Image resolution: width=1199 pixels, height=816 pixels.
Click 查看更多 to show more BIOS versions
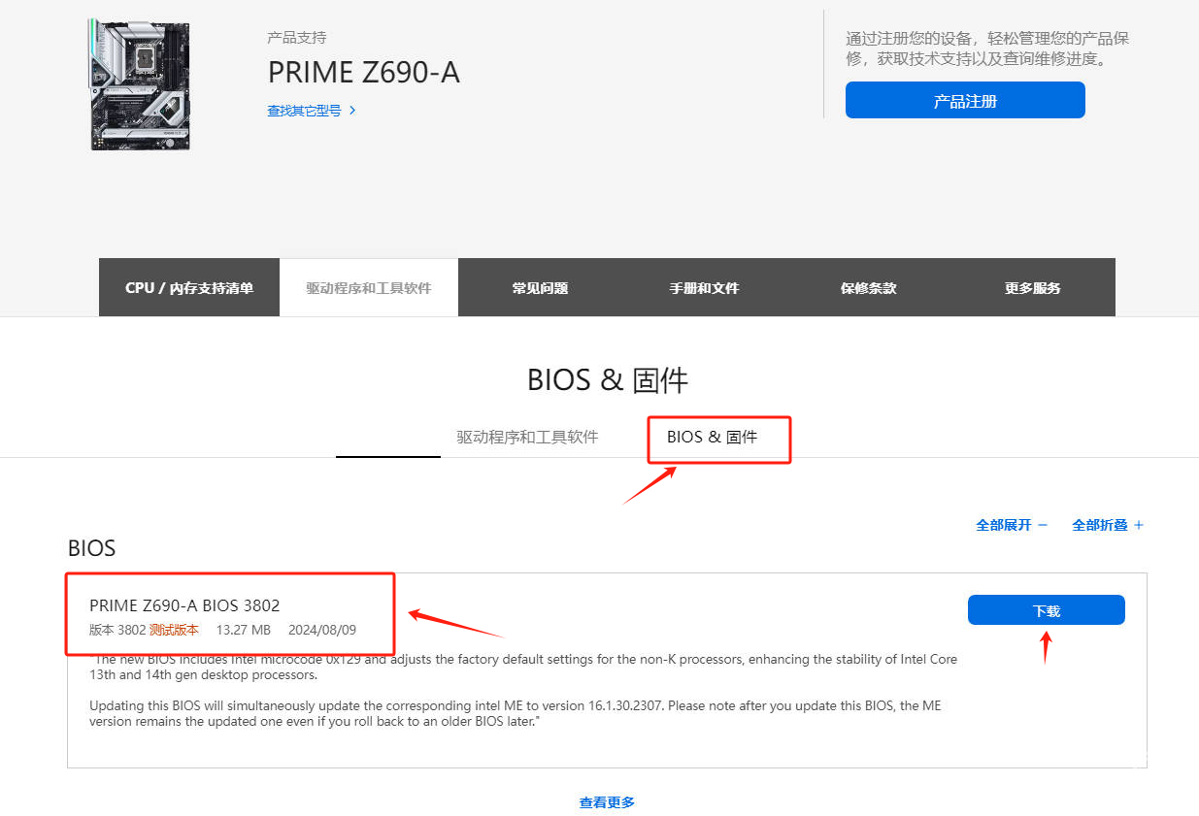coord(607,802)
